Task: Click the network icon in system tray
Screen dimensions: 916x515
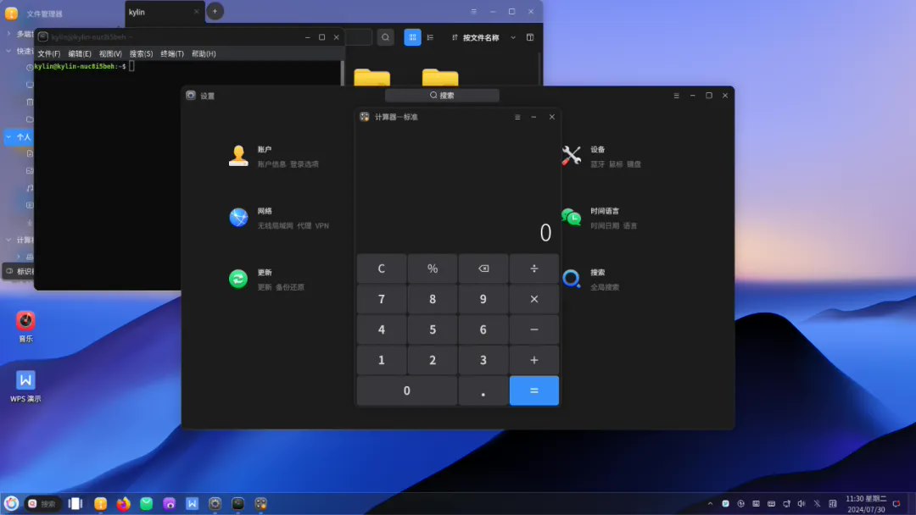Action: coord(787,503)
